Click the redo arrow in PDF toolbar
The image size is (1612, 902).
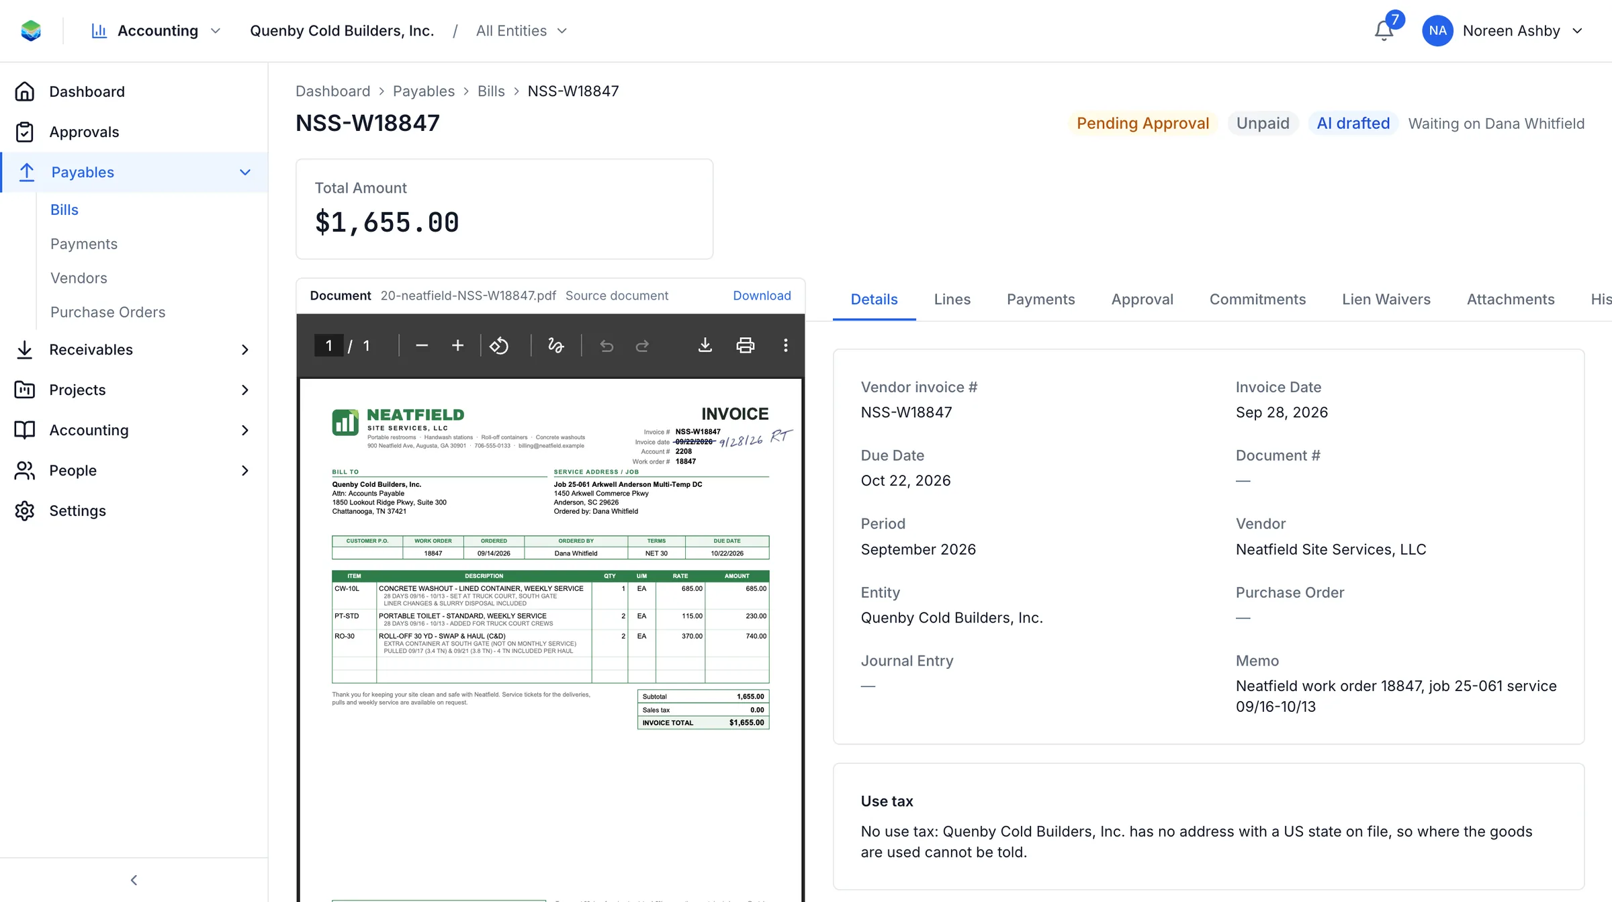pos(642,345)
